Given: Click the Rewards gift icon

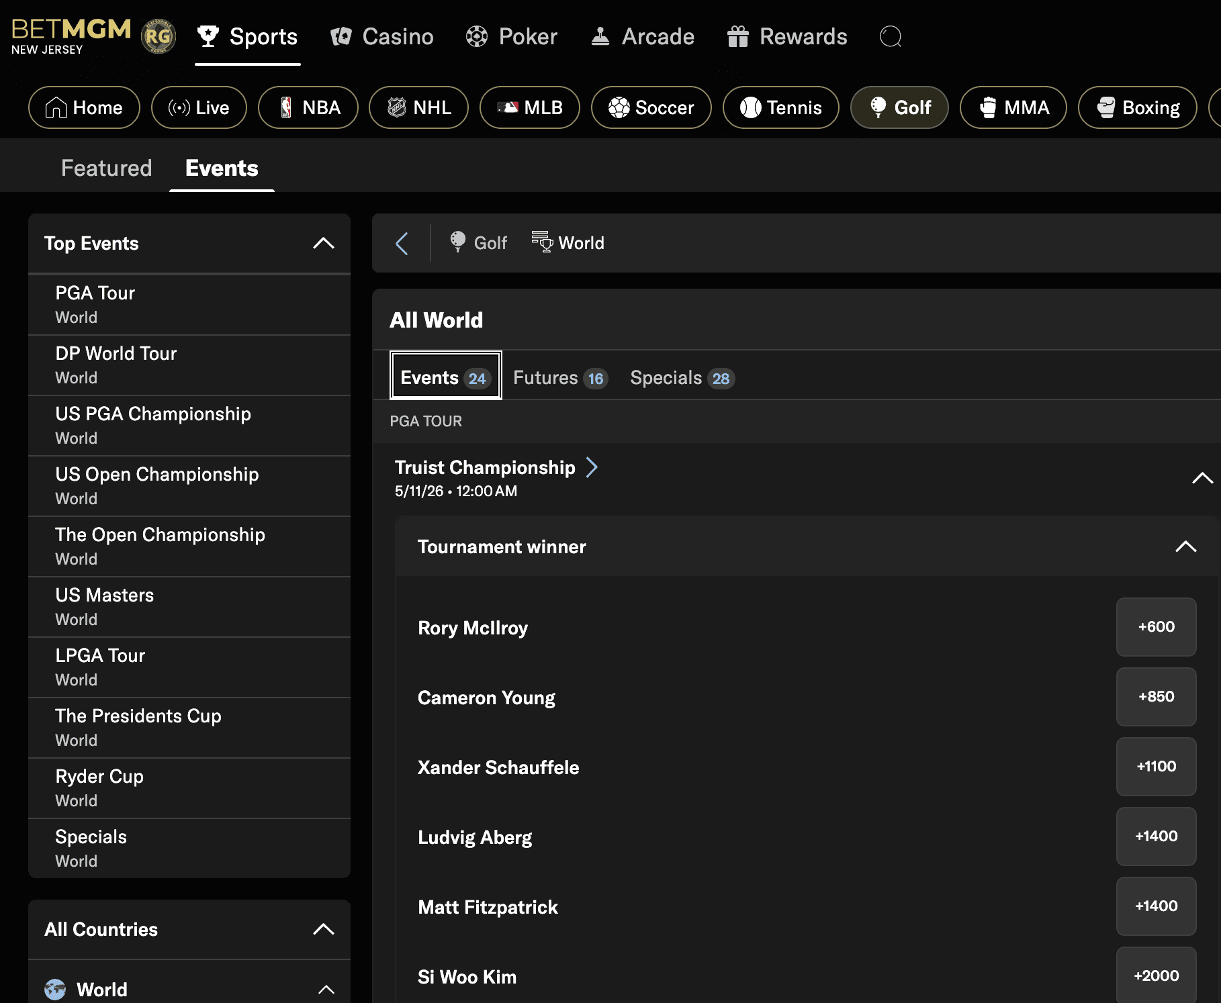Looking at the screenshot, I should pyautogui.click(x=737, y=36).
